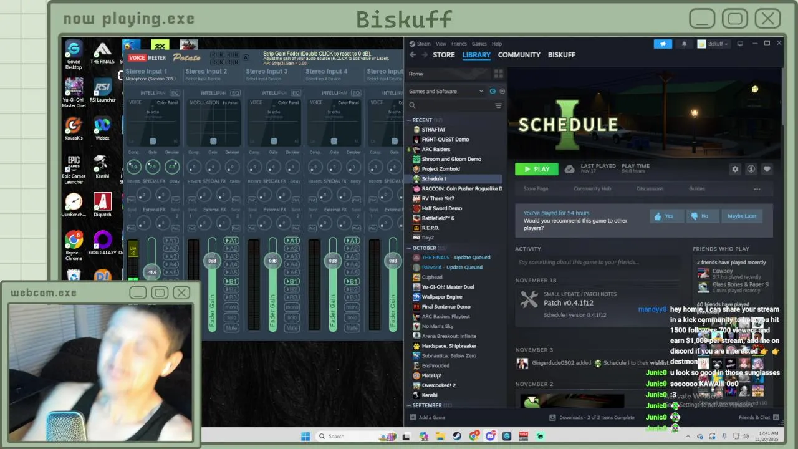
Task: Open Steam from the taskbar
Action: click(x=457, y=436)
